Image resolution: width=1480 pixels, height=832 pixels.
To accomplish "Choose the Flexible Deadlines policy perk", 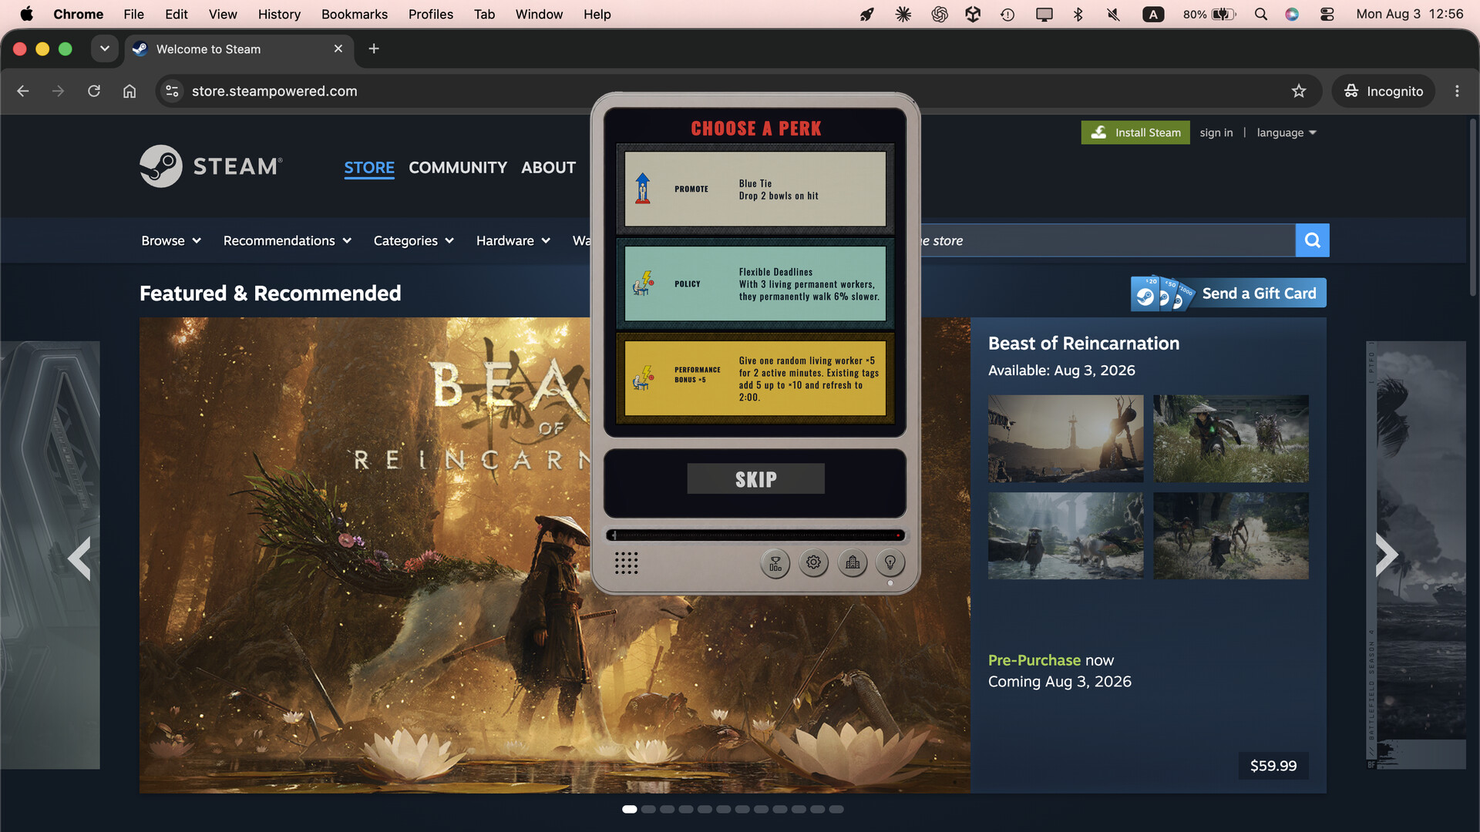I will click(755, 283).
